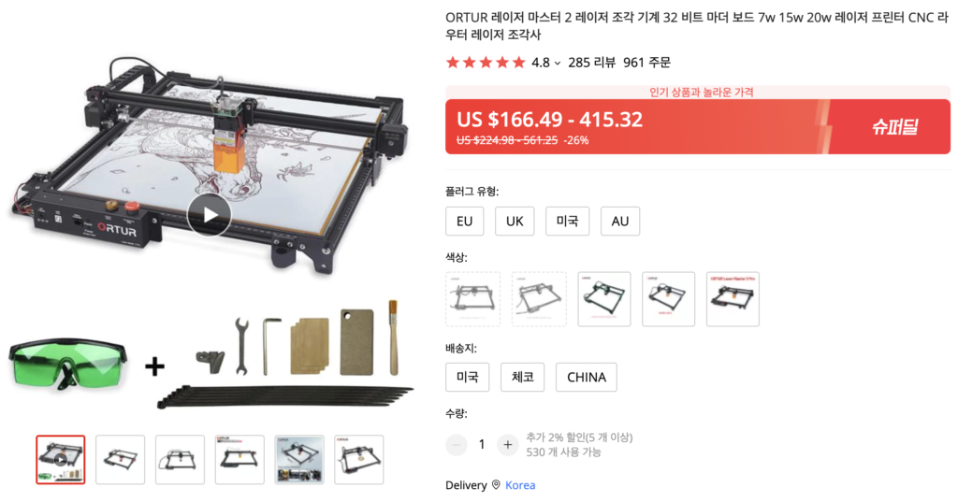Open the 285 리뷰 reviews link
Viewport: 958px width, 502px height.
[x=591, y=63]
